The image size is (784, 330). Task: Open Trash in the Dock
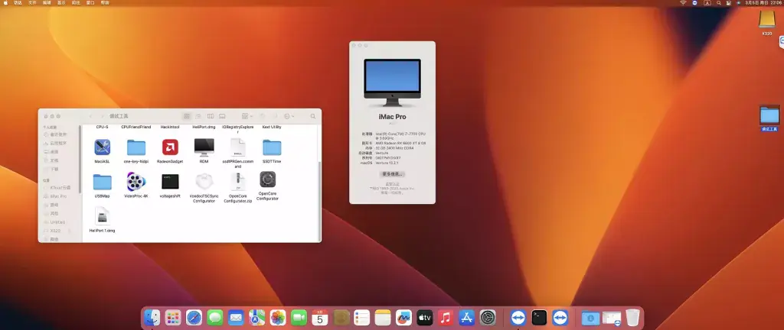pyautogui.click(x=632, y=318)
